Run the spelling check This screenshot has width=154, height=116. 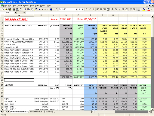(21, 9)
